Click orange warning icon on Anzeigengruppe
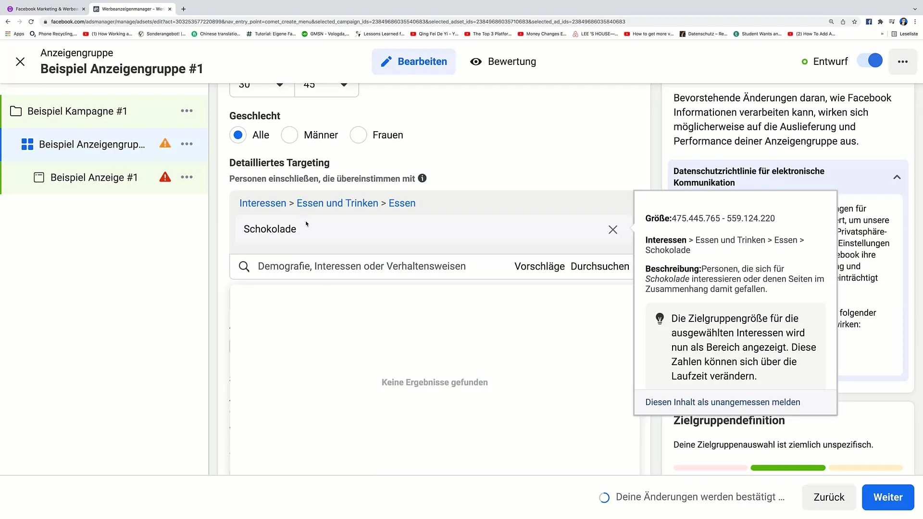Screen dimensions: 923x519 (165, 143)
